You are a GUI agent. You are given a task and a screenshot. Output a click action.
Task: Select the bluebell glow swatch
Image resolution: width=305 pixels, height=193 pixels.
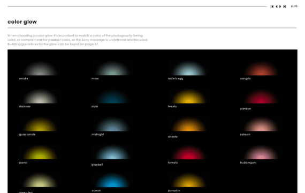(x=112, y=152)
